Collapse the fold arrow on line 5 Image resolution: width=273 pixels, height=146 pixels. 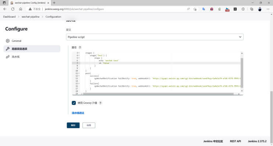[79, 58]
